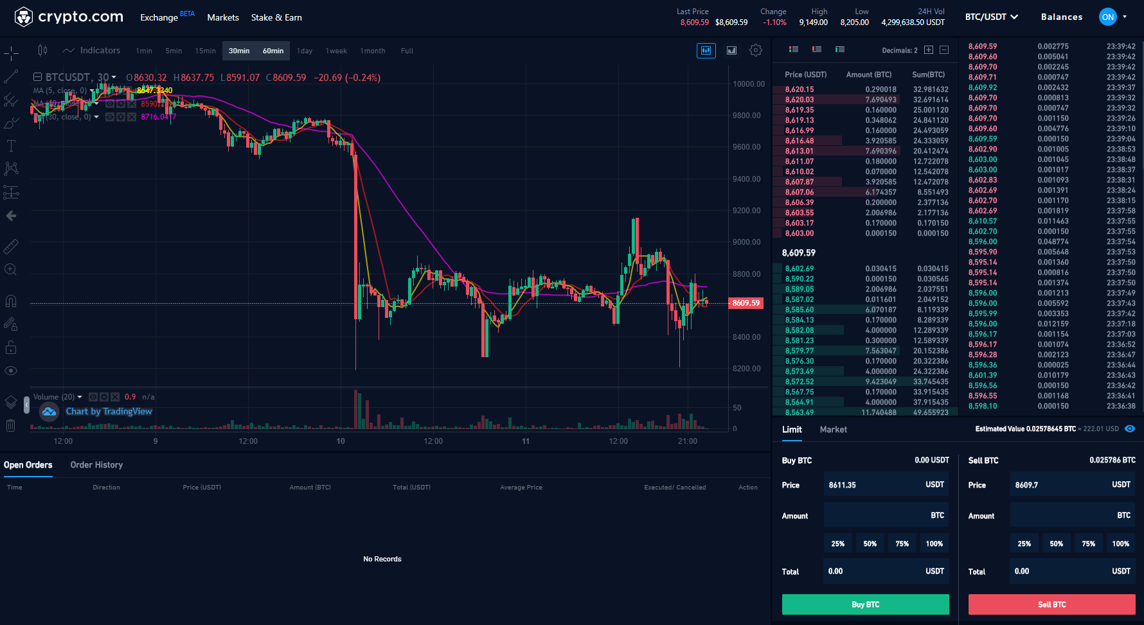Click the sell Price input field
Screen dimensions: 1144x625
[x=1073, y=484]
